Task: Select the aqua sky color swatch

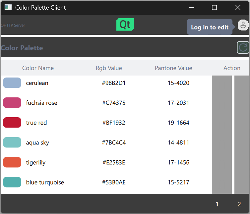Action: pyautogui.click(x=12, y=142)
